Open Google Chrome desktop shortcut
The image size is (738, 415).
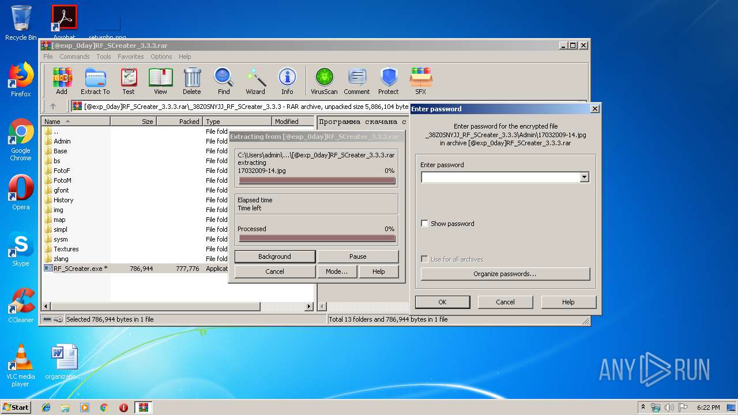click(x=21, y=140)
